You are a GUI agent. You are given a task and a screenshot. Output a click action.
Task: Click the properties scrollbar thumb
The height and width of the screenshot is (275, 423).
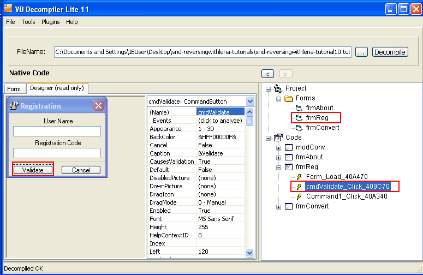(x=249, y=121)
